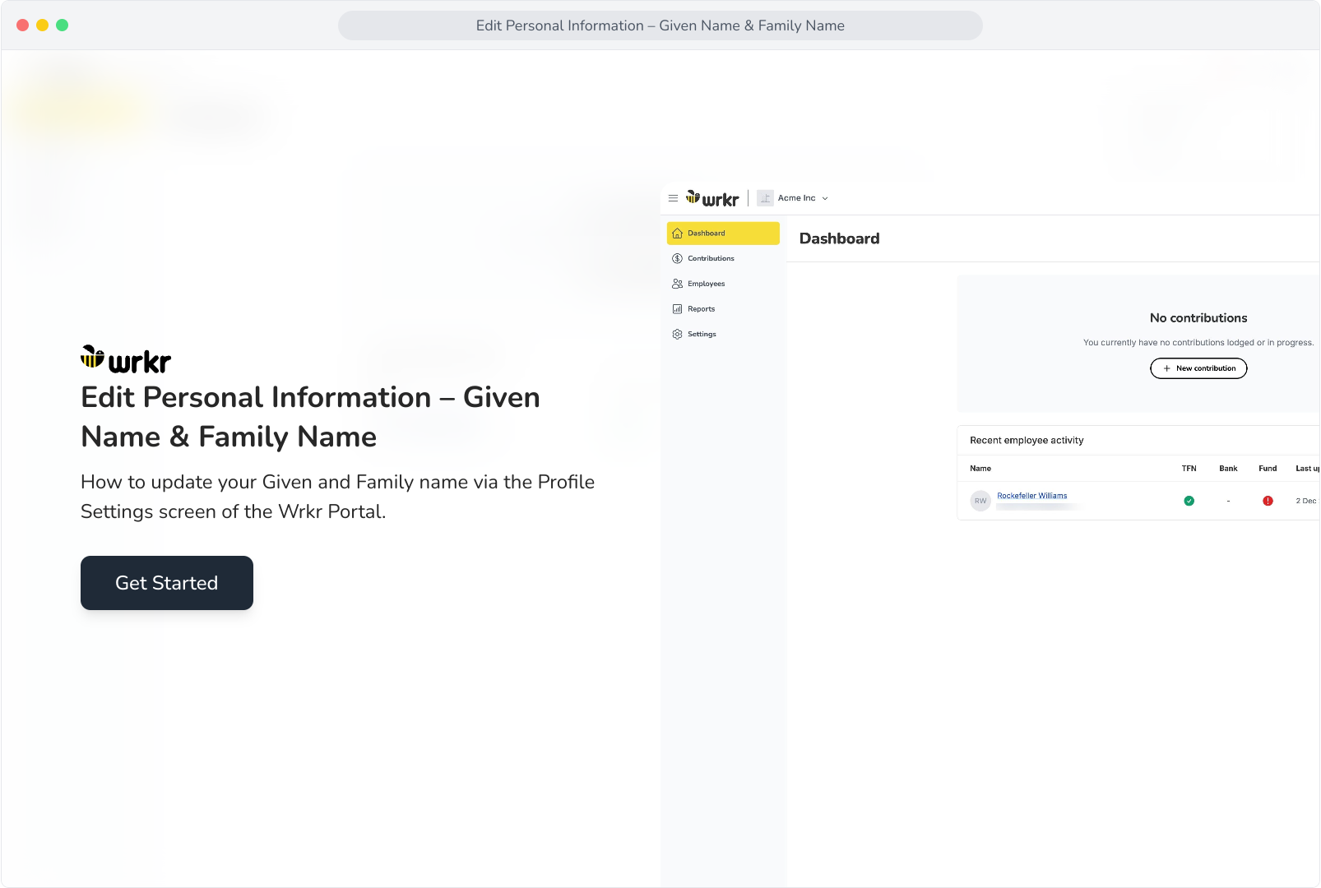Click the Acme Inc company thumbnail
The width and height of the screenshot is (1321, 888).
(765, 198)
